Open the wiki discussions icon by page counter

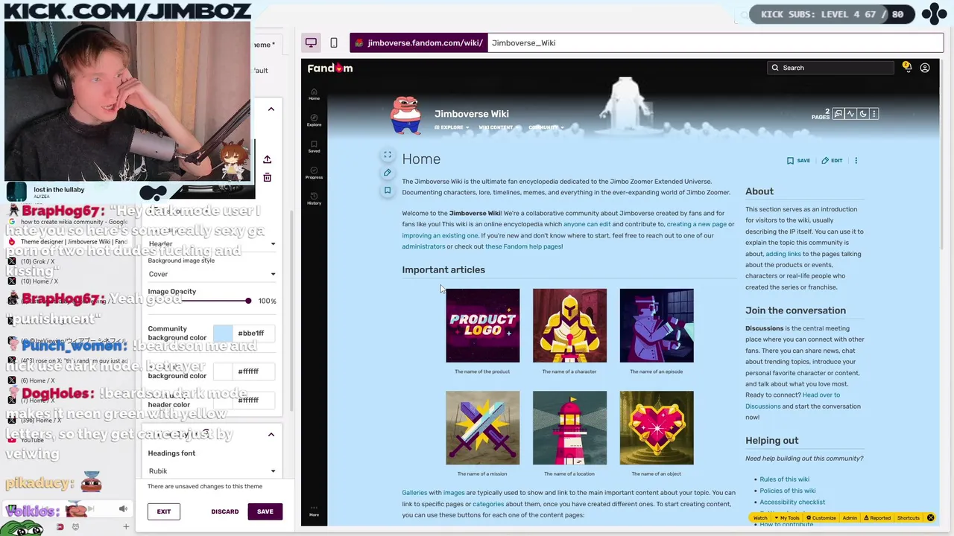[838, 114]
